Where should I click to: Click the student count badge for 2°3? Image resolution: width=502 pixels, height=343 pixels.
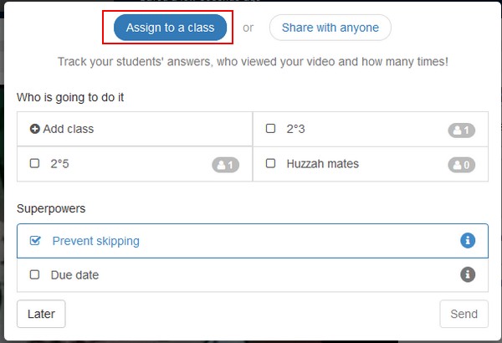461,131
